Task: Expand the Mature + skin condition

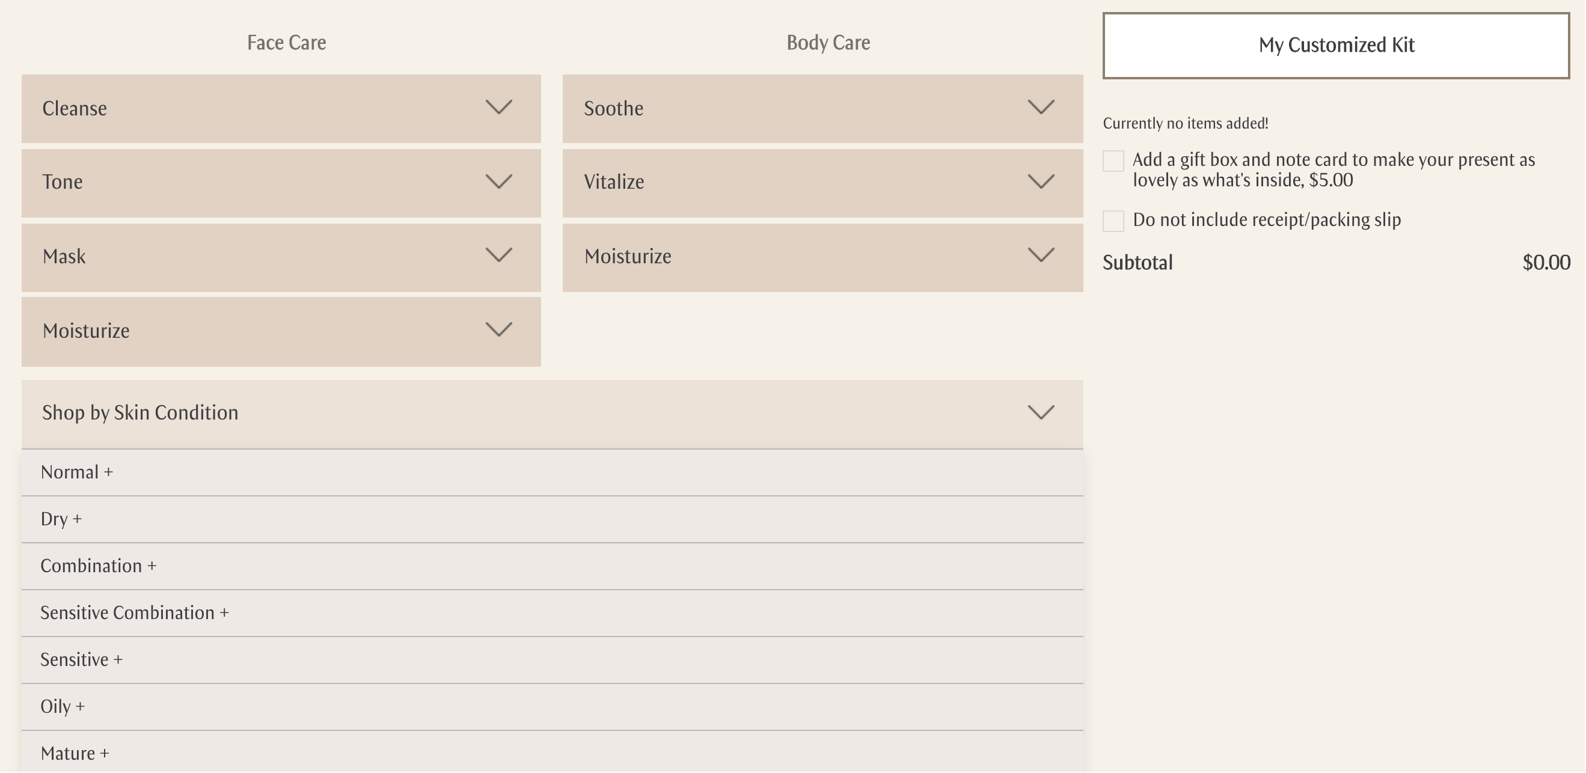Action: (553, 752)
